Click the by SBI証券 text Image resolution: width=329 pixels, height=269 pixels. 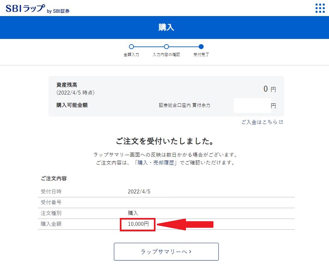click(58, 11)
